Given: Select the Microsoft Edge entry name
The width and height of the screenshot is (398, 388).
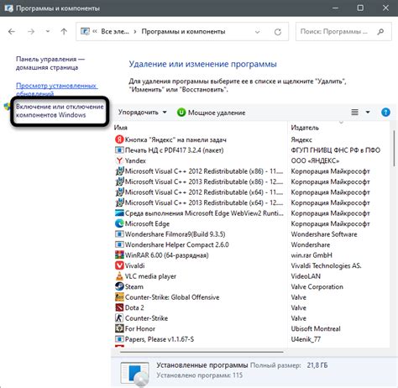Looking at the screenshot, I should click(147, 223).
